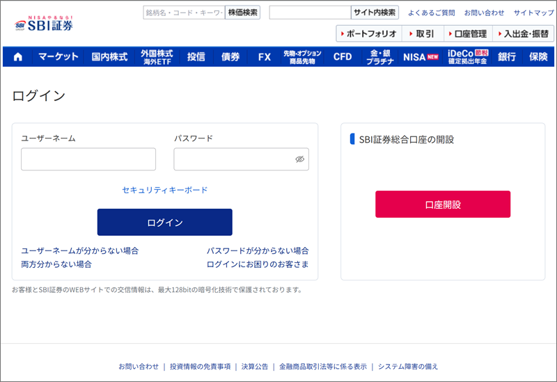Open the footer お問い合わせ link
Screen dimensions: 557x382
tap(139, 367)
